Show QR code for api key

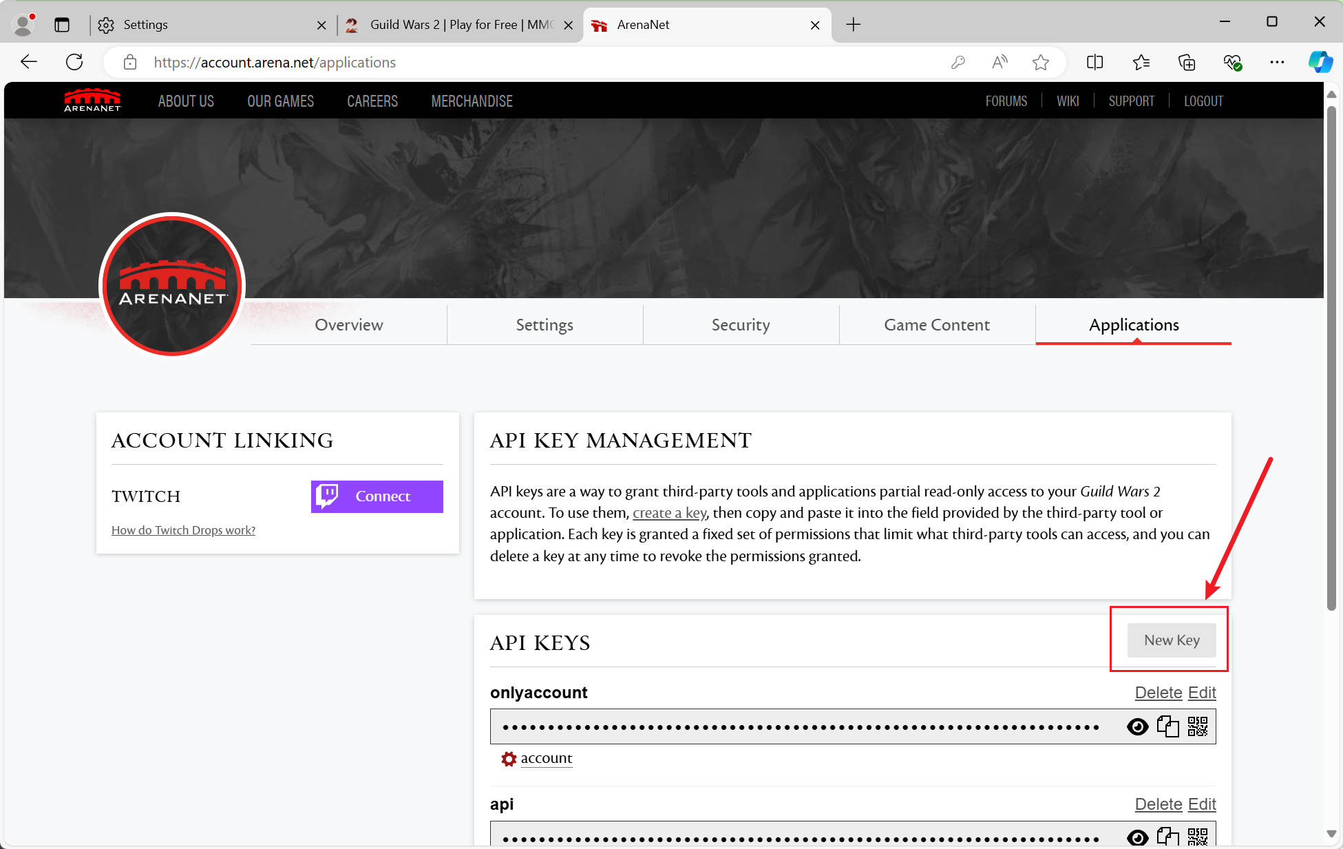pos(1197,837)
